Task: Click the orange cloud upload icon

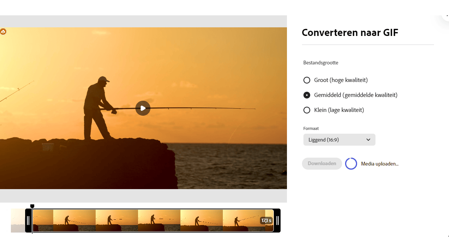Action: click(3, 32)
